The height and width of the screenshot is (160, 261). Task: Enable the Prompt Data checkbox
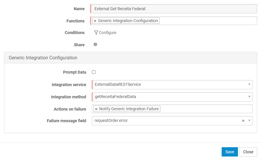[x=94, y=72]
